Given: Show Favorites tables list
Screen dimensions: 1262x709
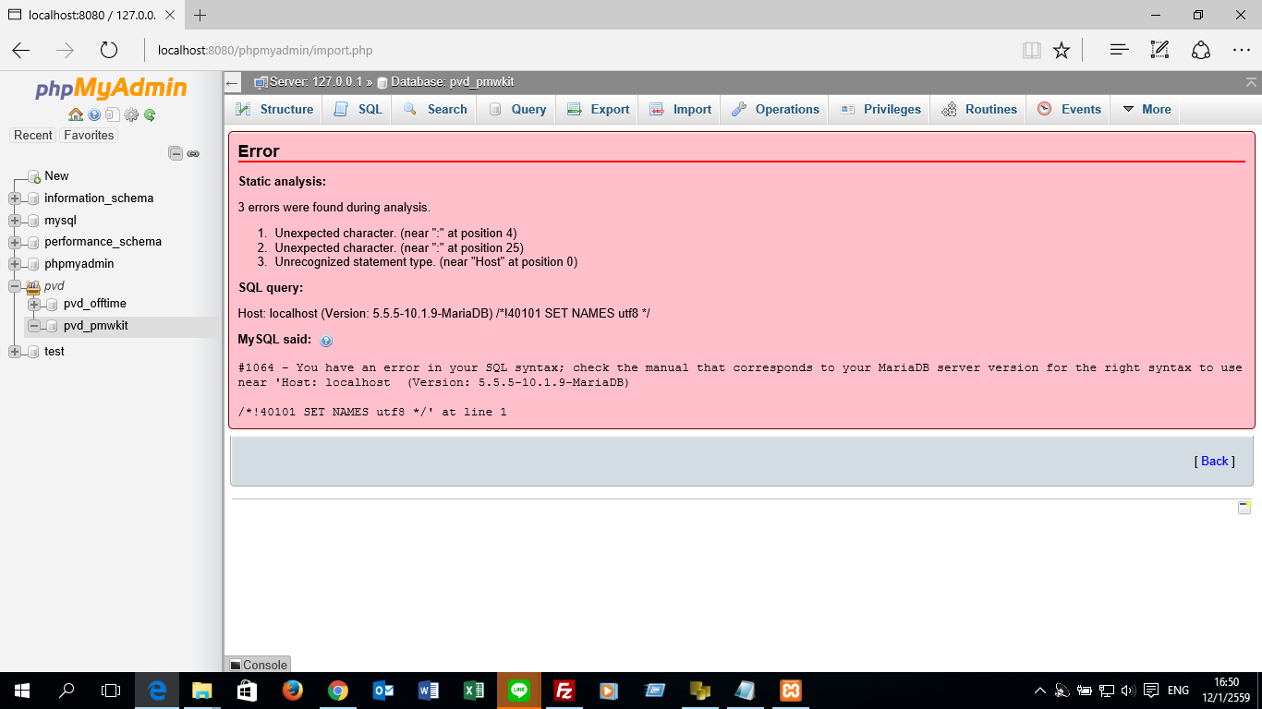Looking at the screenshot, I should [x=89, y=135].
